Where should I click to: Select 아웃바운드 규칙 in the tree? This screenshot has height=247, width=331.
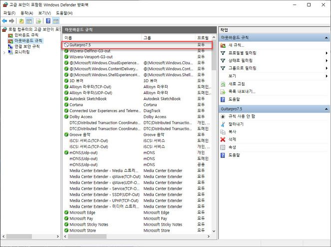click(x=28, y=41)
